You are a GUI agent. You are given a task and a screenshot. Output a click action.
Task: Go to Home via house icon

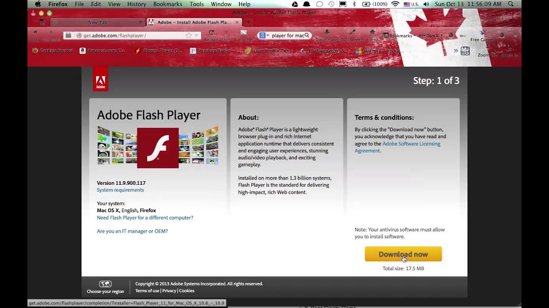372,33
